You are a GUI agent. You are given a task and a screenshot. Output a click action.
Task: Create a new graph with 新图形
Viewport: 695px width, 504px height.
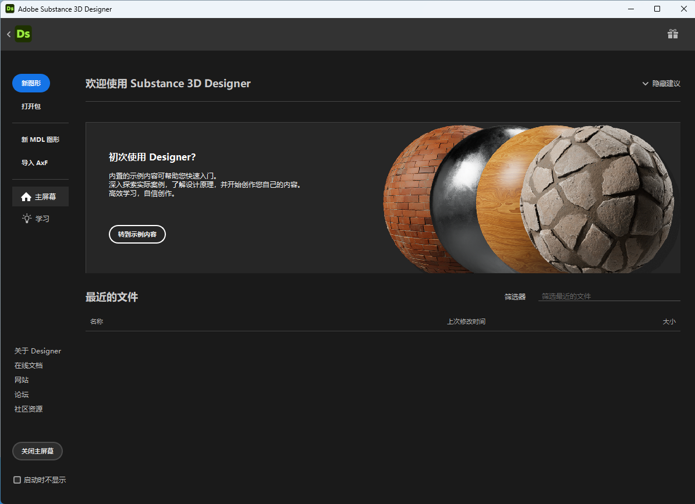[31, 83]
